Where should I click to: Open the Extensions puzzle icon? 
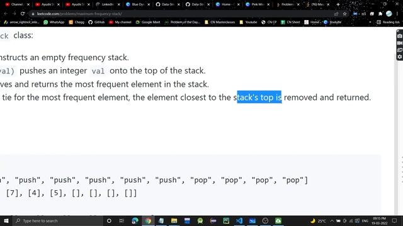(380, 14)
